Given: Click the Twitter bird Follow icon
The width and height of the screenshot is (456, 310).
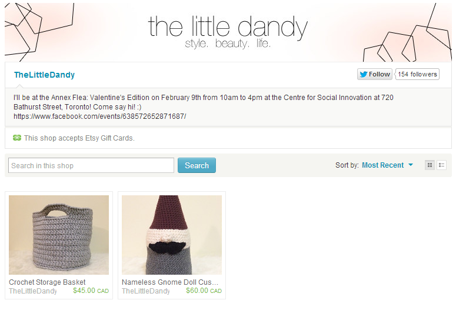Looking at the screenshot, I should coord(364,74).
